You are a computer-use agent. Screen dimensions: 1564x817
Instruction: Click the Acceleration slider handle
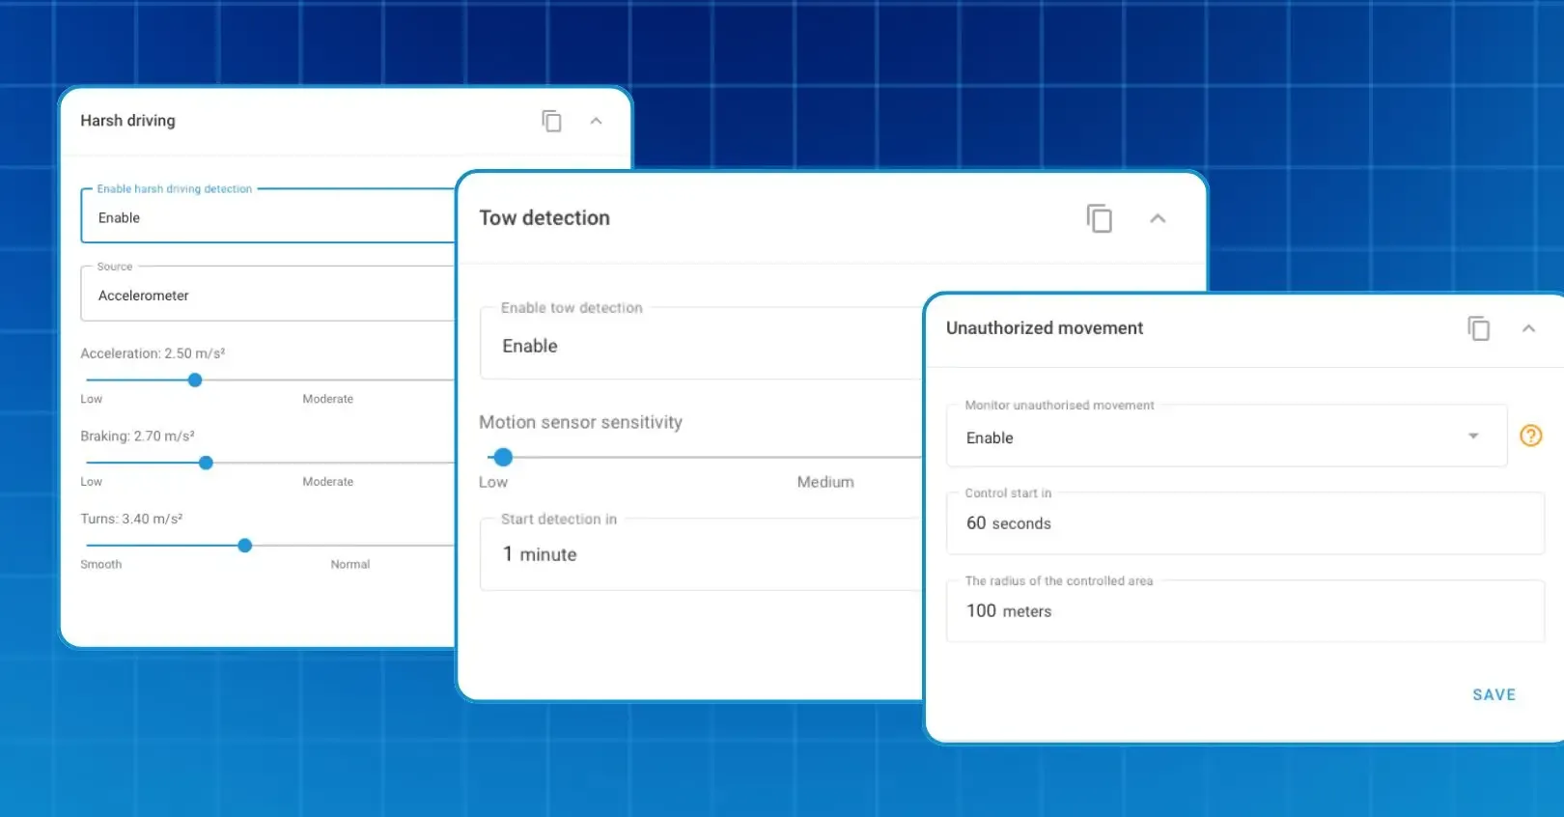pos(195,380)
